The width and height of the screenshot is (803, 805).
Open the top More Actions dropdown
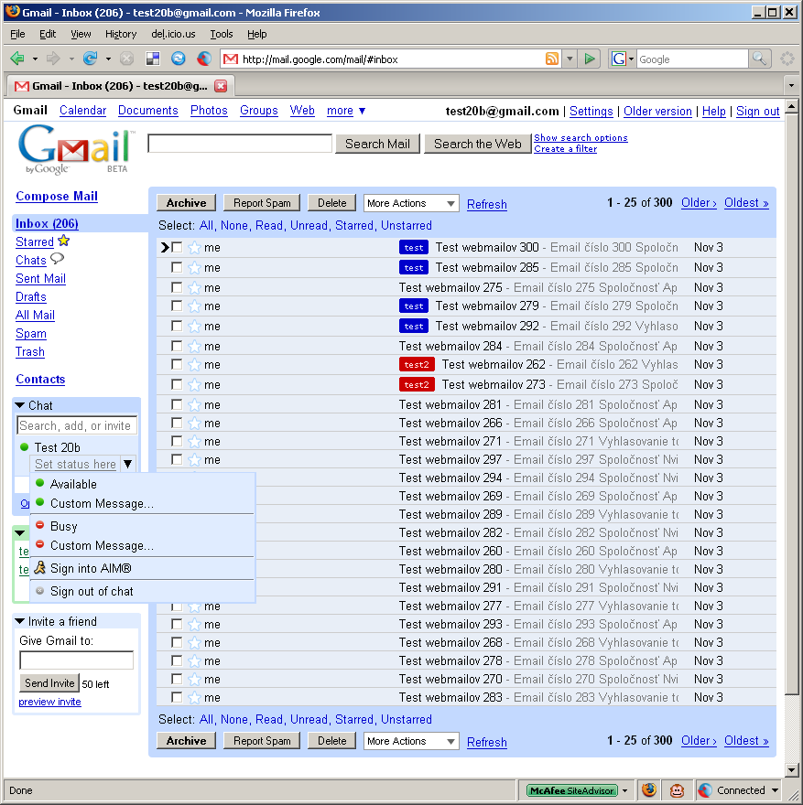click(411, 203)
